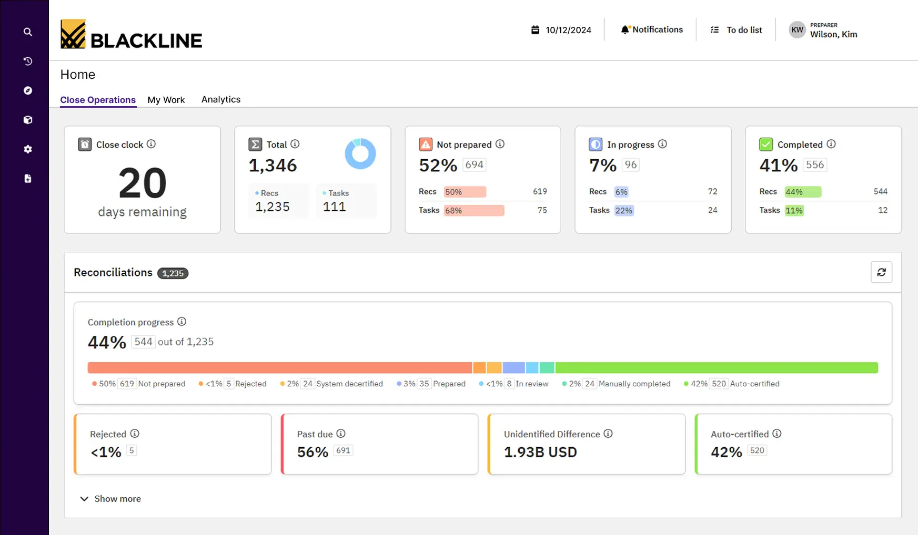Click the info icon next to Rejected card title
Viewport: 918px width, 535px height.
[x=135, y=434]
